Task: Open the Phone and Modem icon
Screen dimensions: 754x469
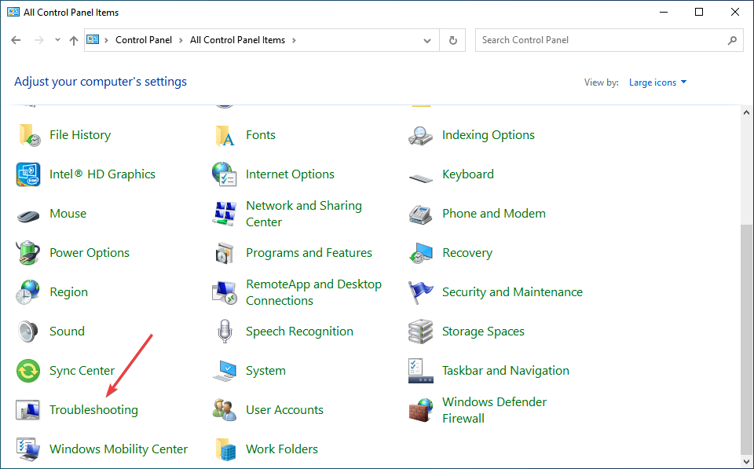Action: coord(421,214)
